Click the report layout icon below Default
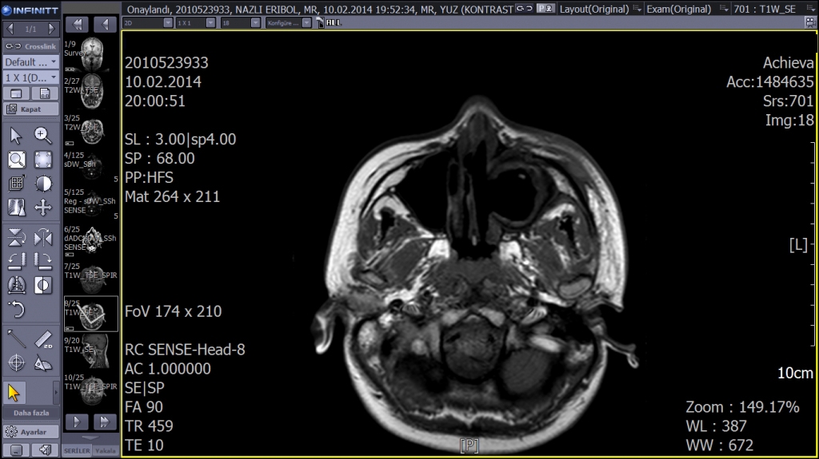Viewport: 819px width, 459px height. 45,94
